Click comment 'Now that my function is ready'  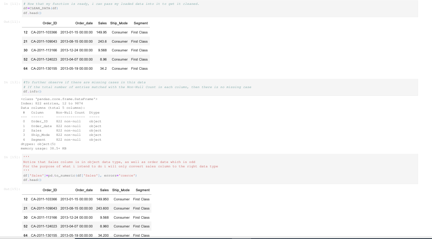pos(111,4)
